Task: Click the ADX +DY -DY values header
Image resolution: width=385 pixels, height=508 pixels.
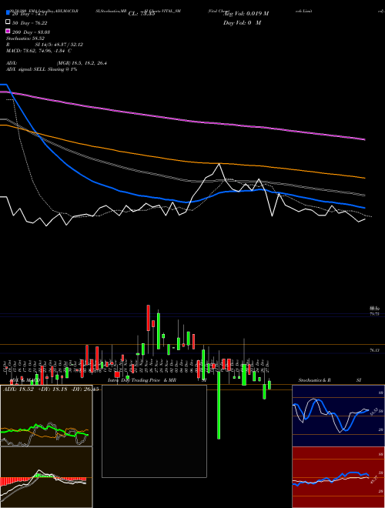Action: [51, 389]
